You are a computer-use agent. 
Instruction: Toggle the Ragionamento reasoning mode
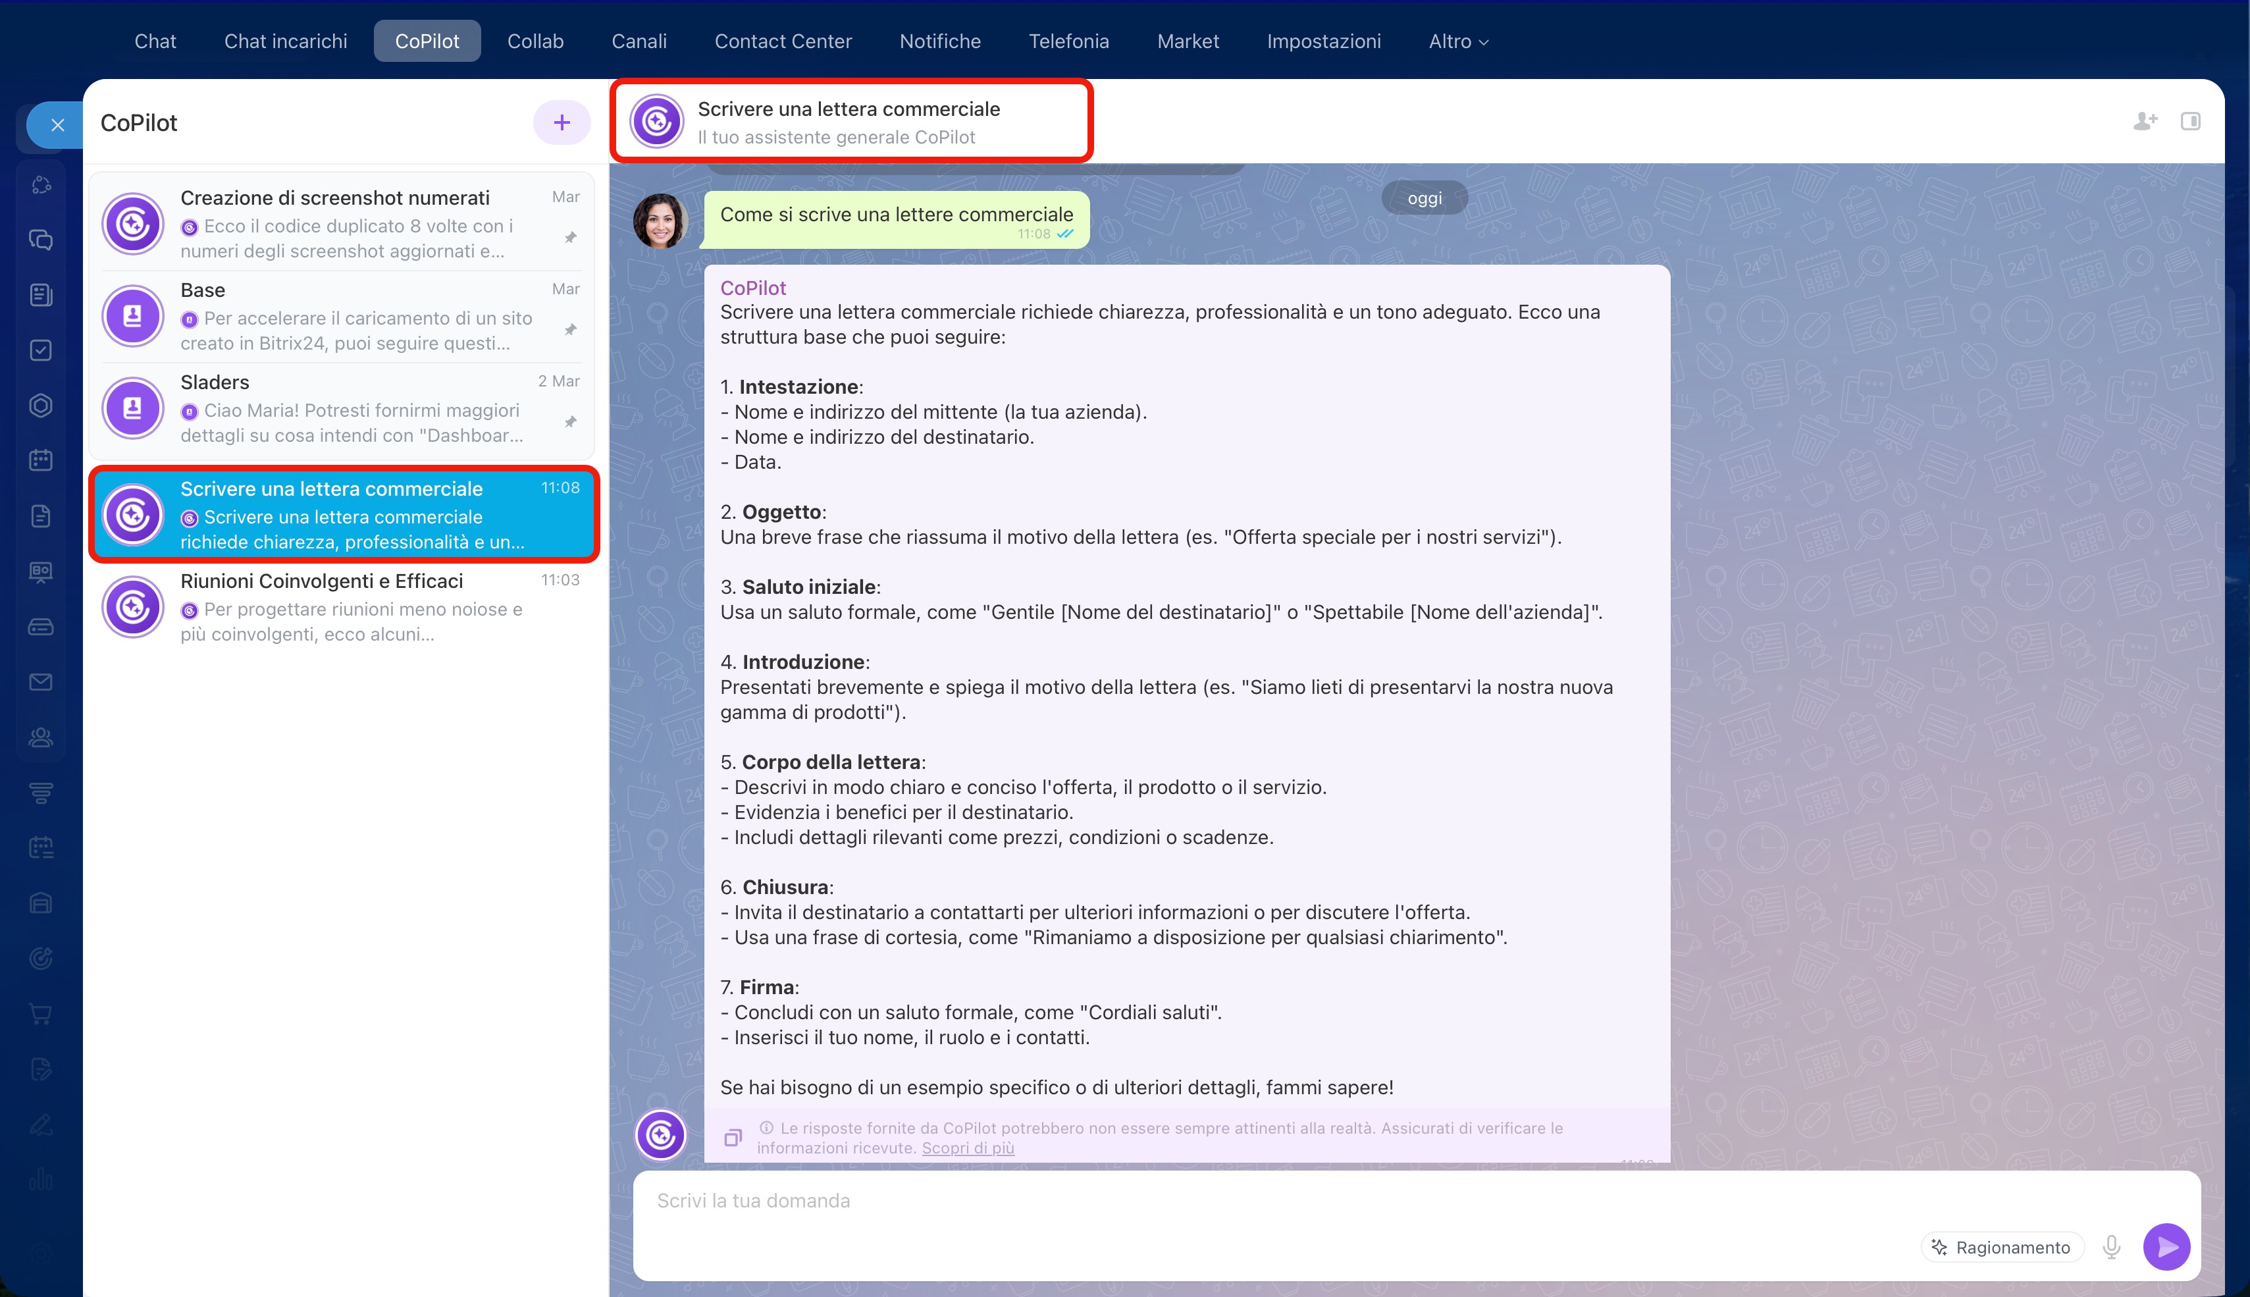[2002, 1247]
